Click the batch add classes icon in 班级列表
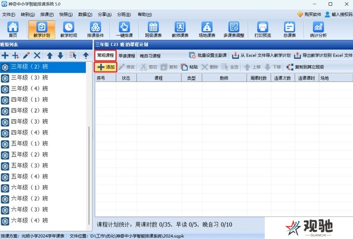The height and width of the screenshot is (239, 353). click(16, 56)
